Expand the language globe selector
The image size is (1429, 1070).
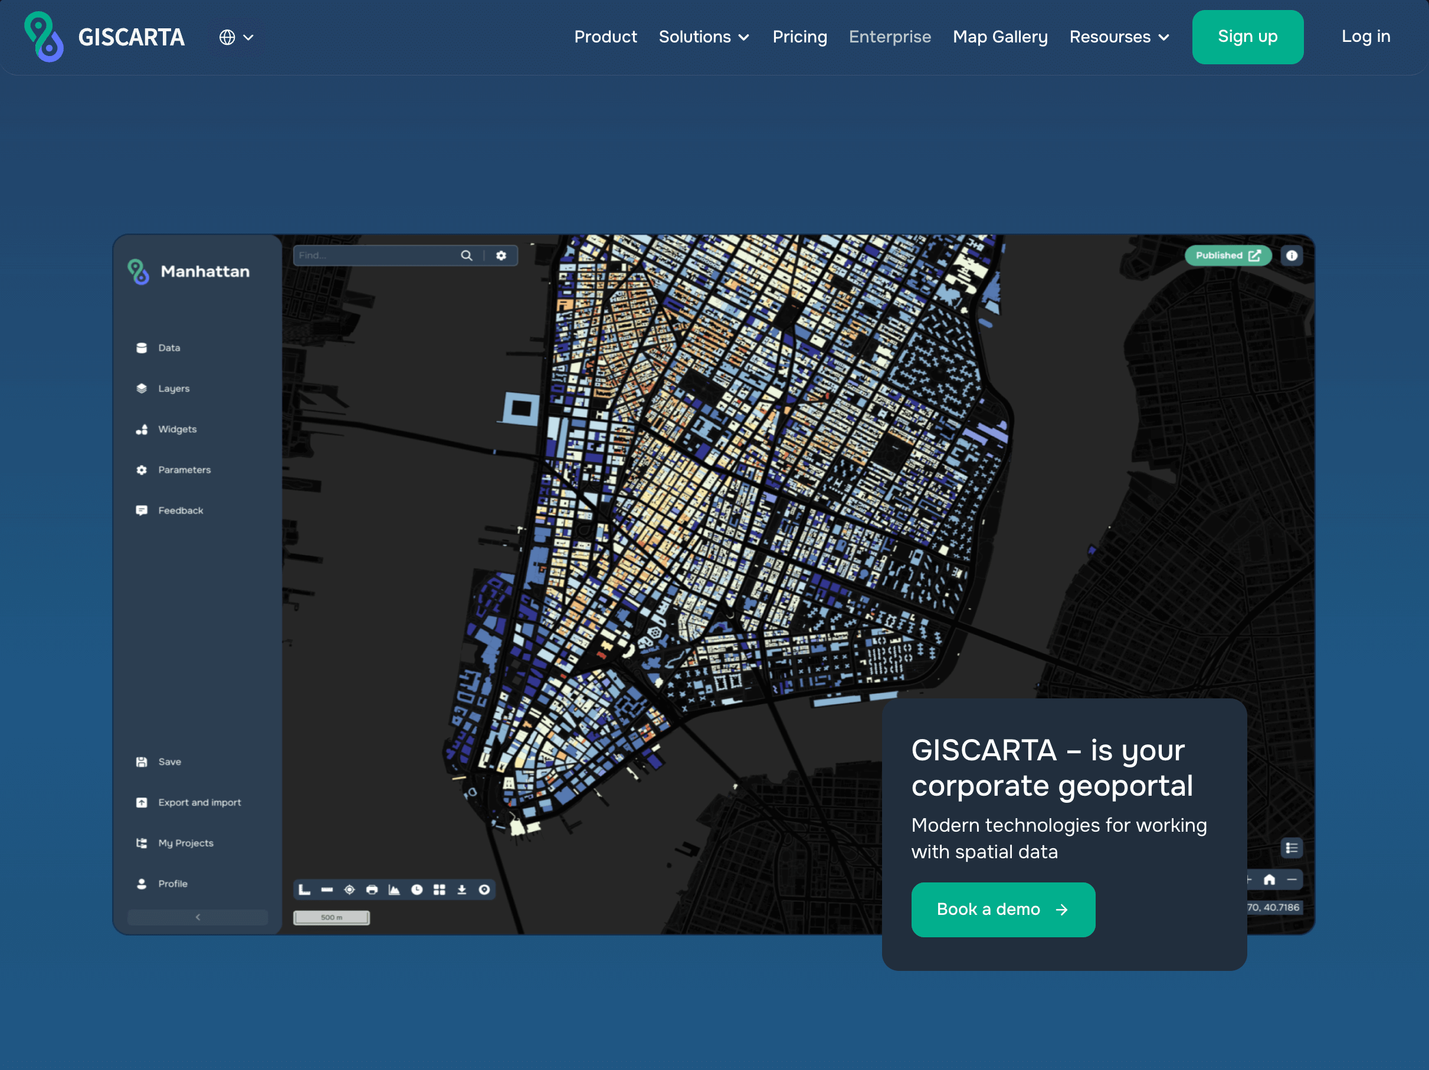235,37
